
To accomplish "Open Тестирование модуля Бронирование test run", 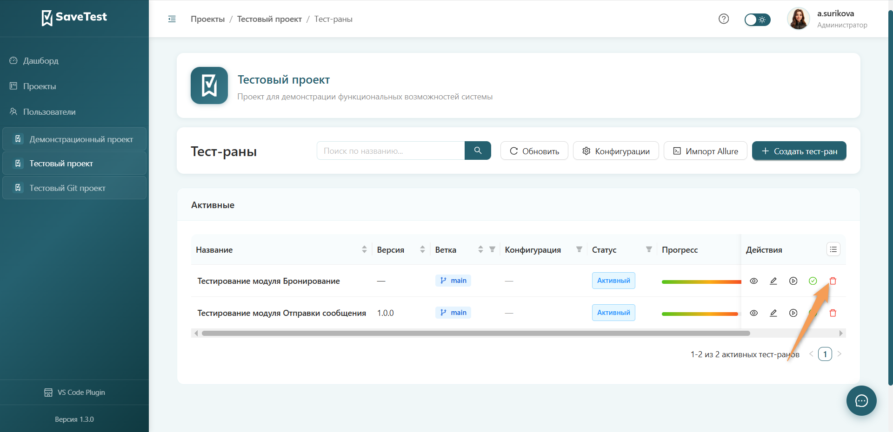I will pos(268,281).
